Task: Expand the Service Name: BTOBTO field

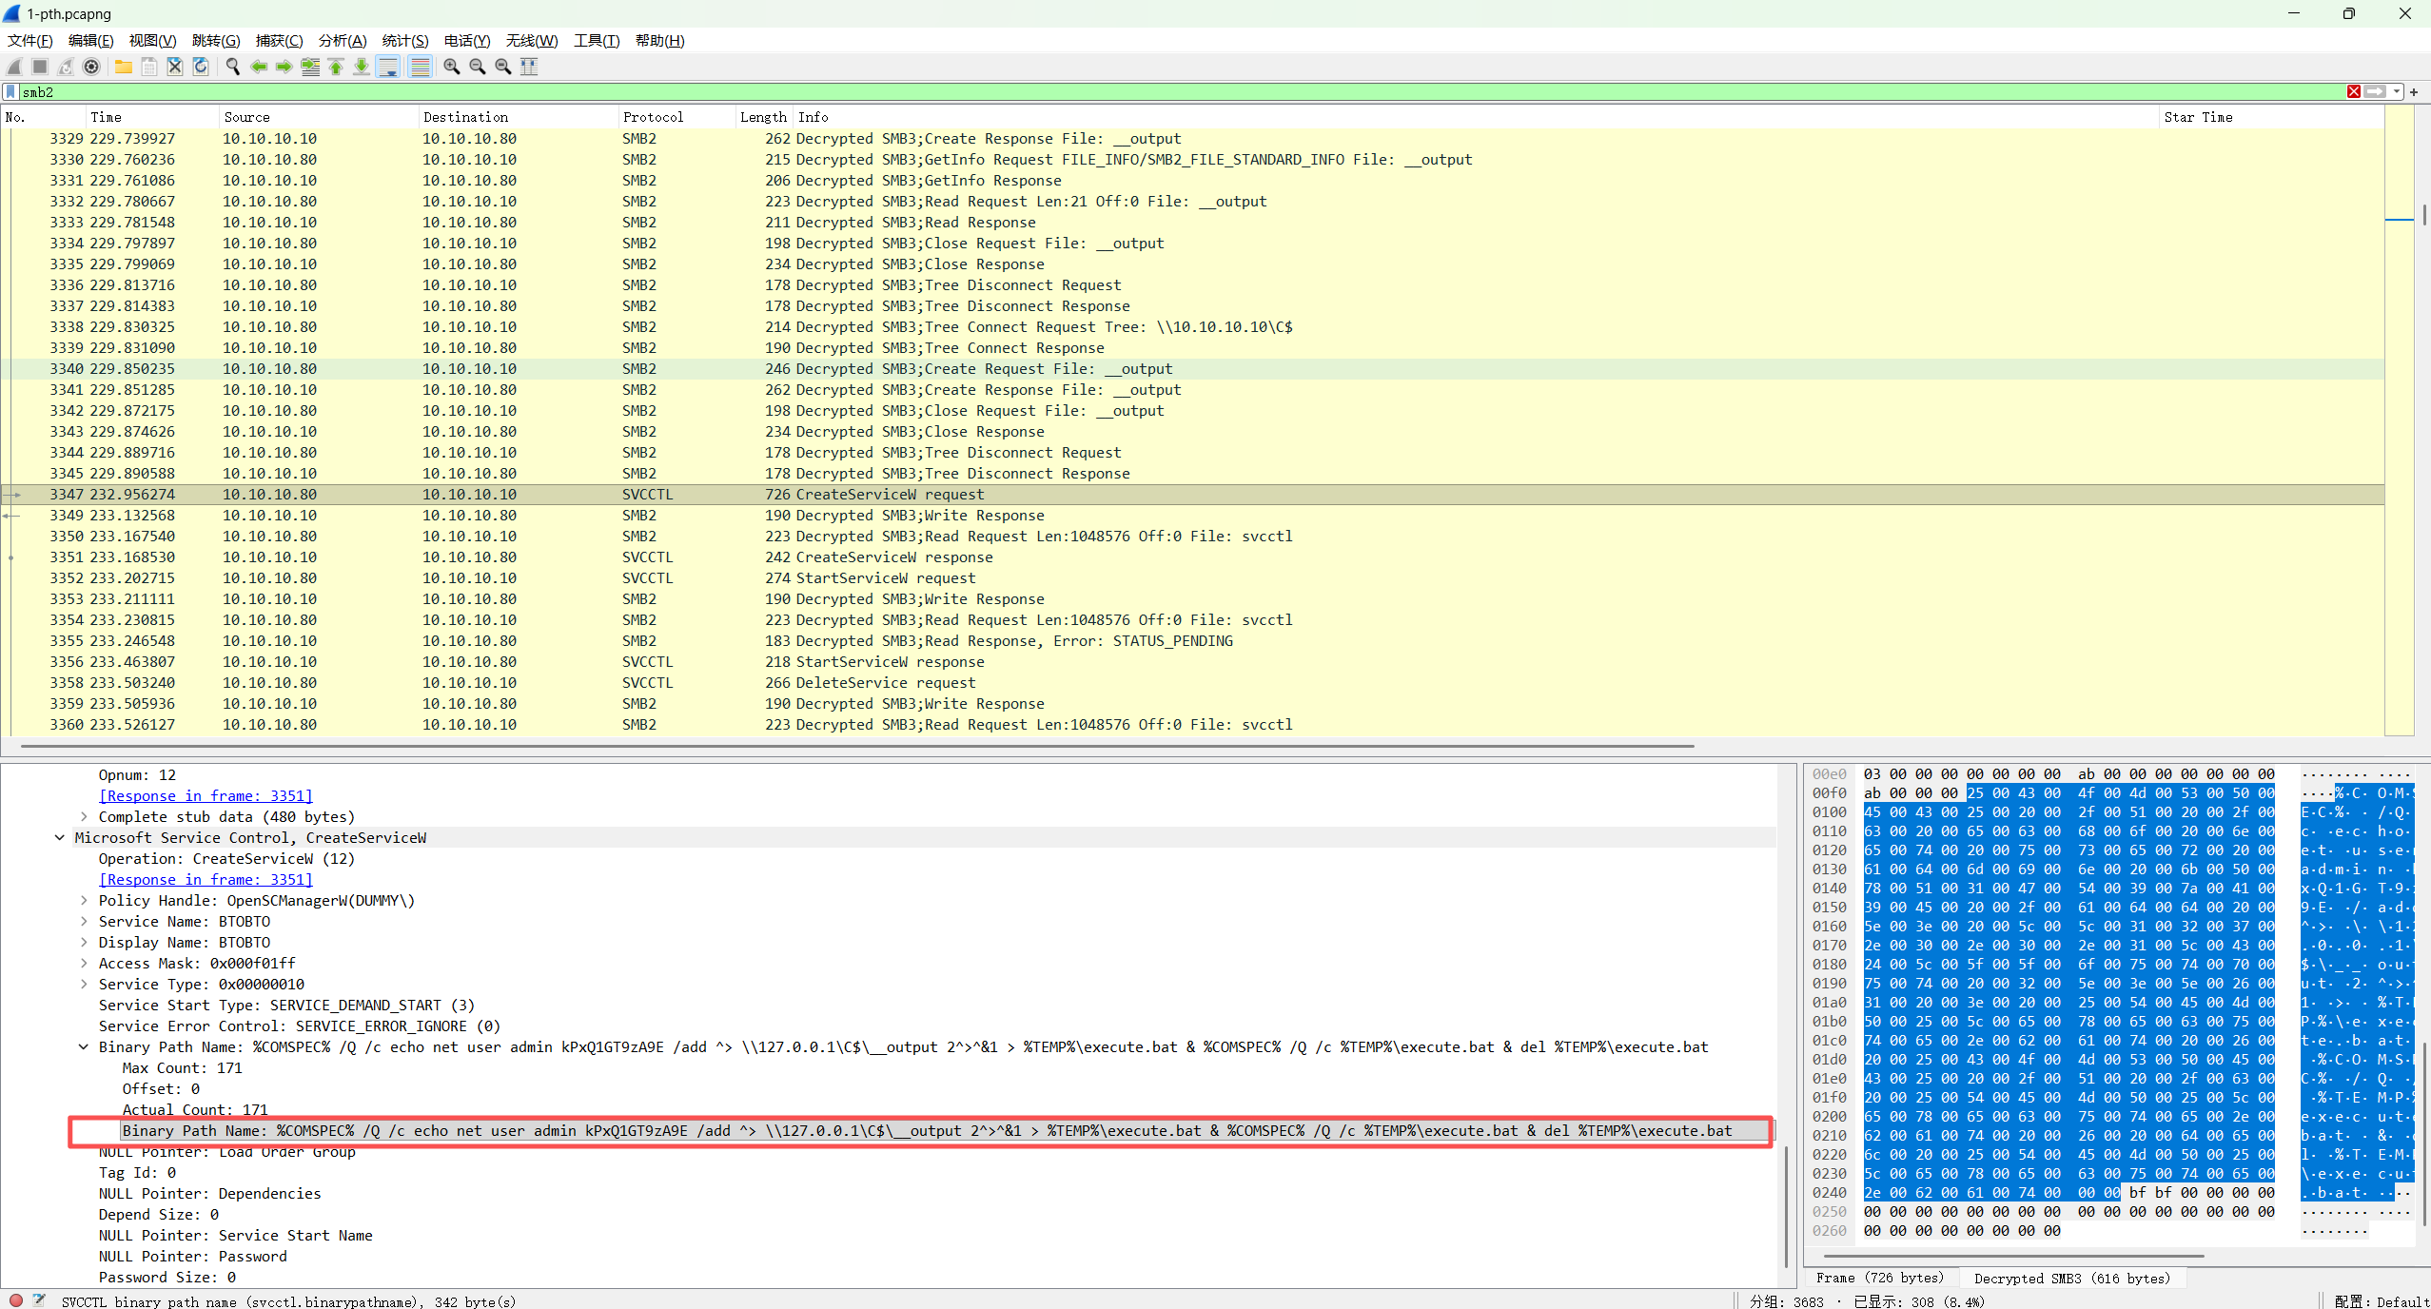Action: coord(84,922)
